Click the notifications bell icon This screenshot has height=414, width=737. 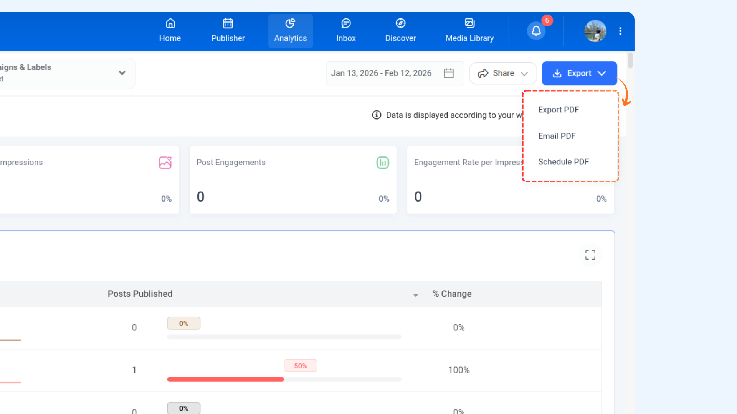click(536, 31)
